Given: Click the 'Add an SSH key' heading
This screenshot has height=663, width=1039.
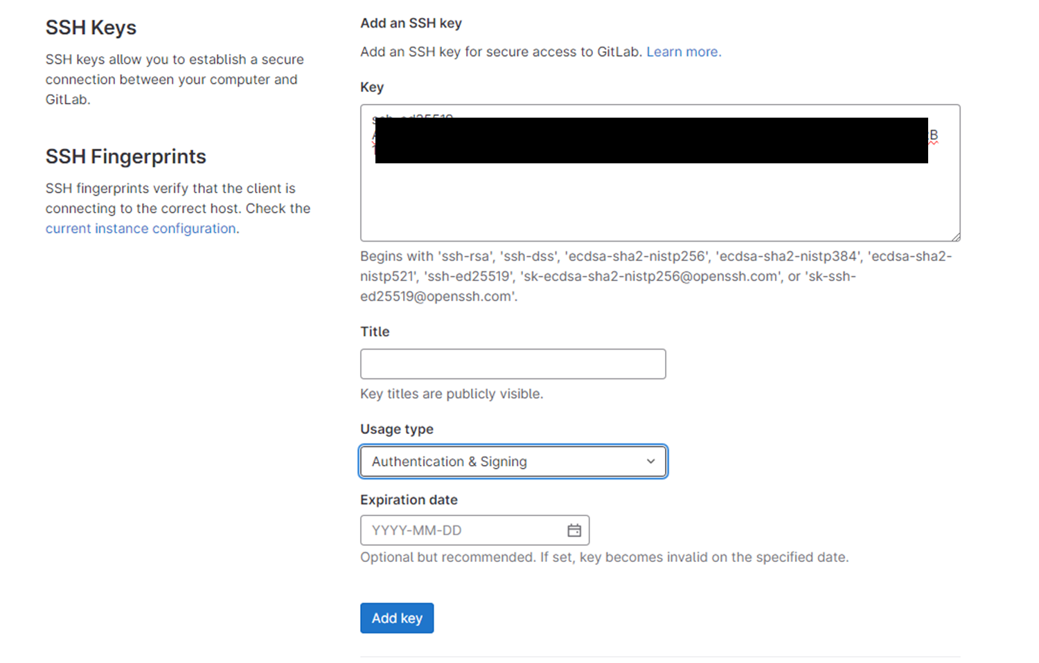Looking at the screenshot, I should [411, 23].
